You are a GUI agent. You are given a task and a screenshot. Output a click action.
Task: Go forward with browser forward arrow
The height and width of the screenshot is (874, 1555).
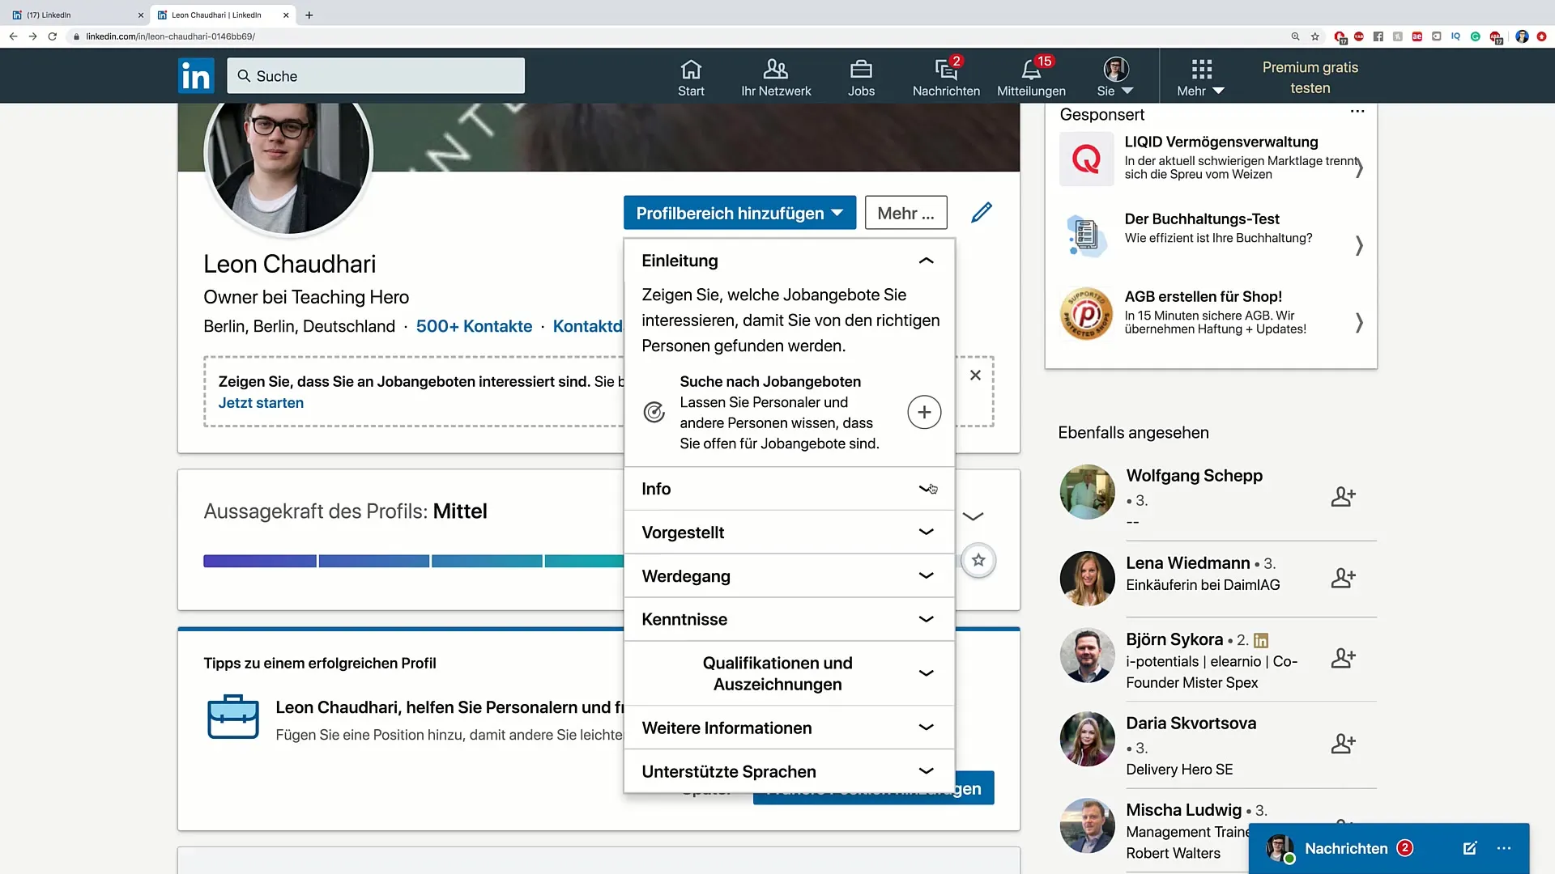[32, 36]
